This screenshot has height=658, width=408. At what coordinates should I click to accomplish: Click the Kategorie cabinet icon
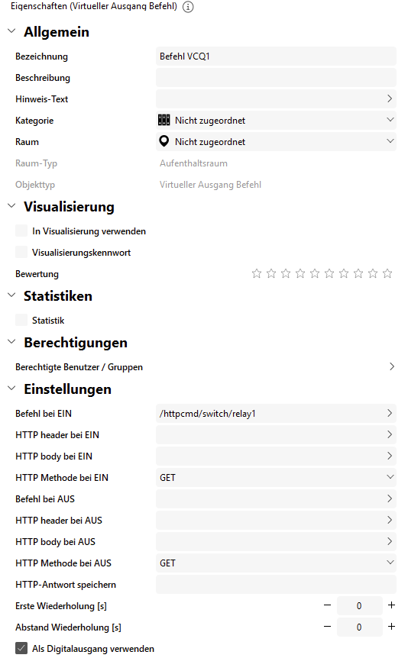(x=164, y=121)
